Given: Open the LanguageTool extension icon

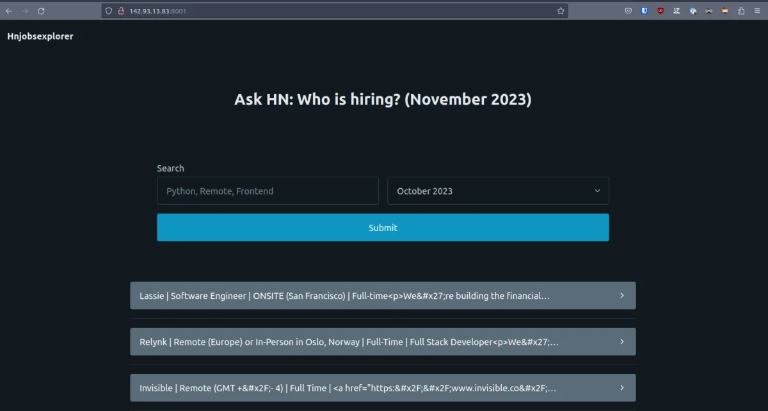Looking at the screenshot, I should (676, 10).
